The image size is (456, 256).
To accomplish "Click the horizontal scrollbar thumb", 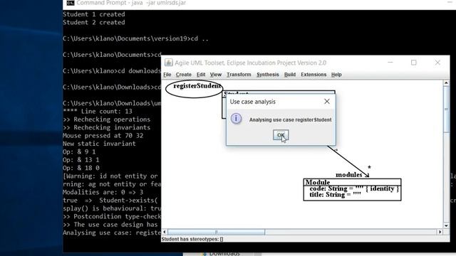I will pyautogui.click(x=216, y=232).
